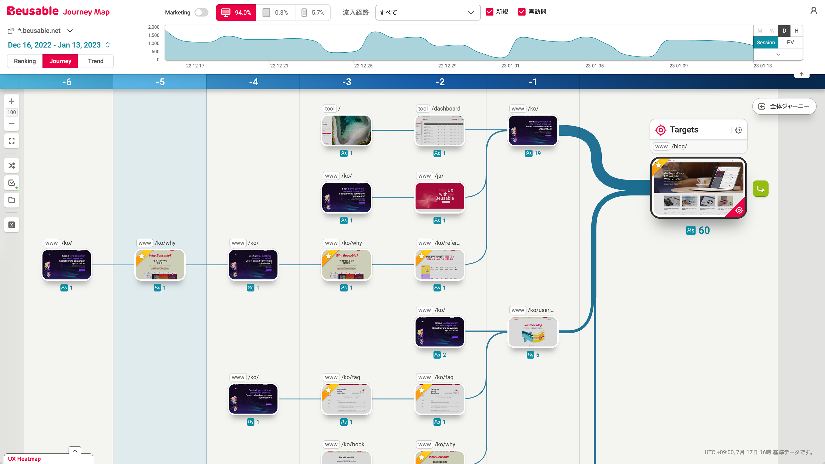Image resolution: width=825 pixels, height=464 pixels.
Task: Expand the *.beusable.net site selector
Action: tap(70, 31)
